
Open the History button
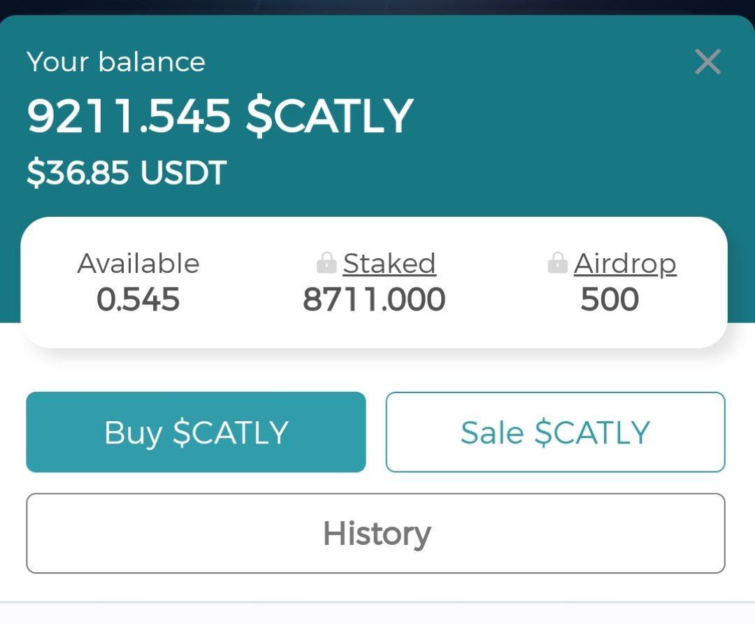375,534
